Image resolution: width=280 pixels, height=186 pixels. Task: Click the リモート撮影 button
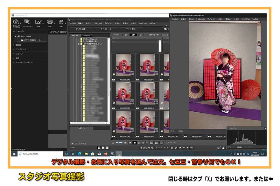131,29
